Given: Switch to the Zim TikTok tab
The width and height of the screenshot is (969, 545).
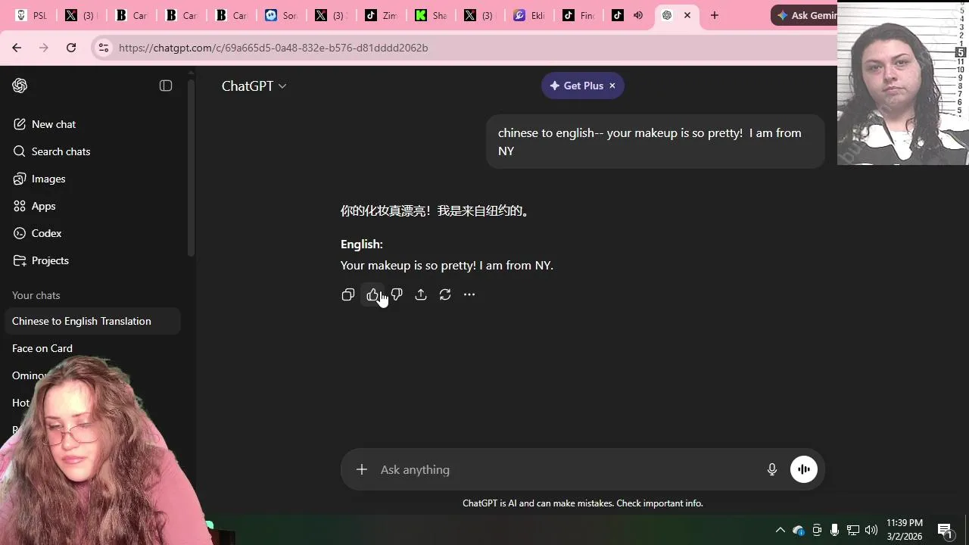Looking at the screenshot, I should (381, 15).
